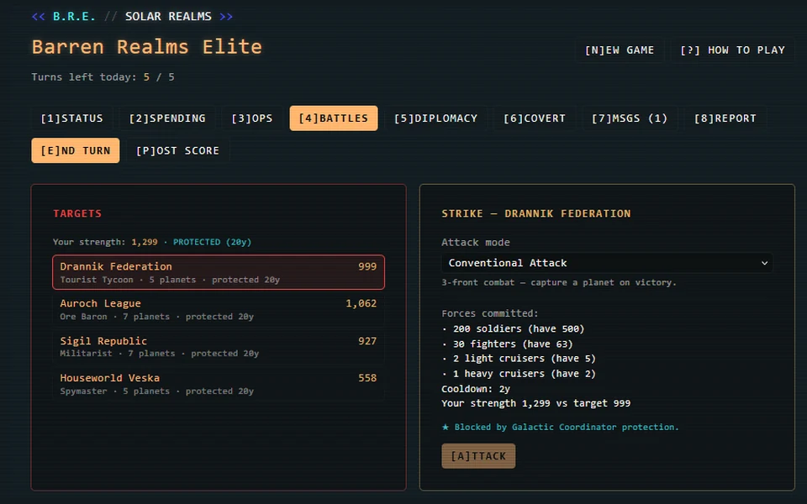Click "30 fighters (have 63)" line

point(508,344)
